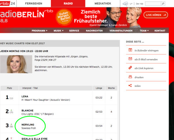
Task: Click the Platz column header
Action: point(9,88)
